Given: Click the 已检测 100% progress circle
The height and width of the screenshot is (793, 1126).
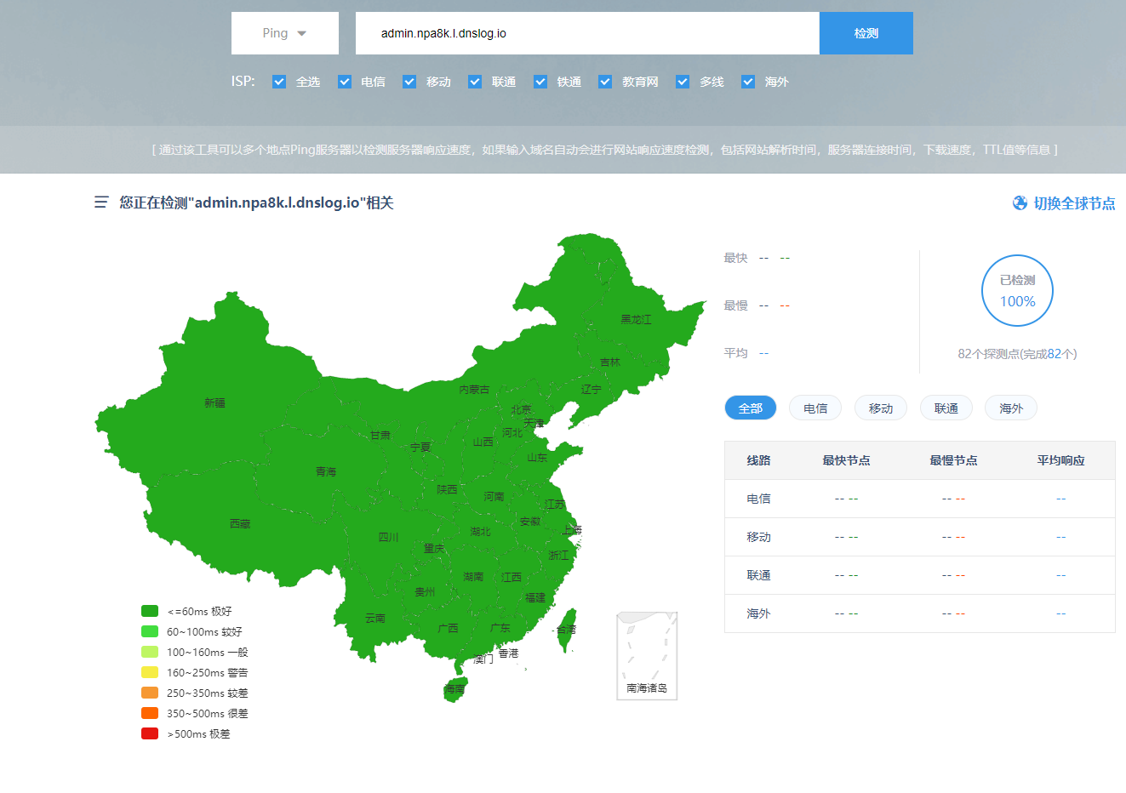Looking at the screenshot, I should [1017, 291].
